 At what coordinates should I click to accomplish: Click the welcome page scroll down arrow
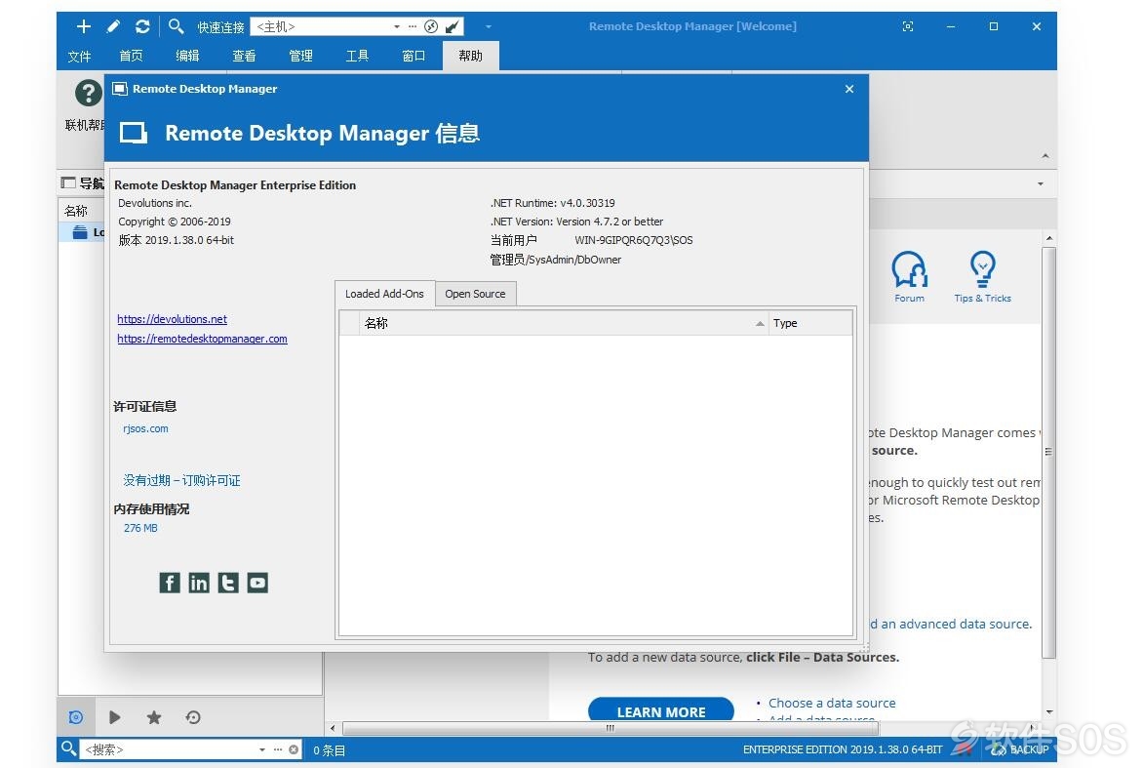(x=1049, y=711)
